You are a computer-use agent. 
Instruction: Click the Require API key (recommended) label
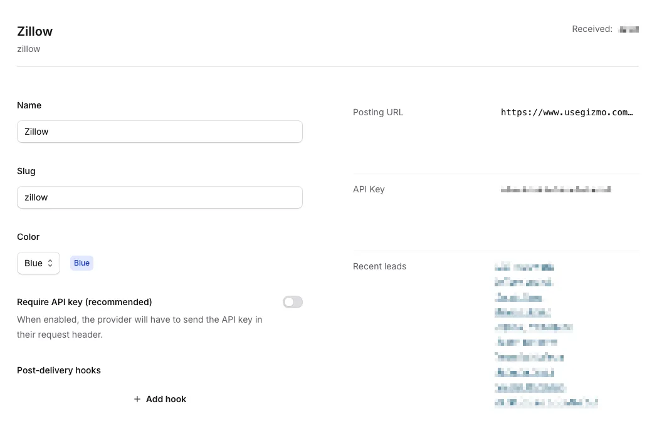click(85, 302)
